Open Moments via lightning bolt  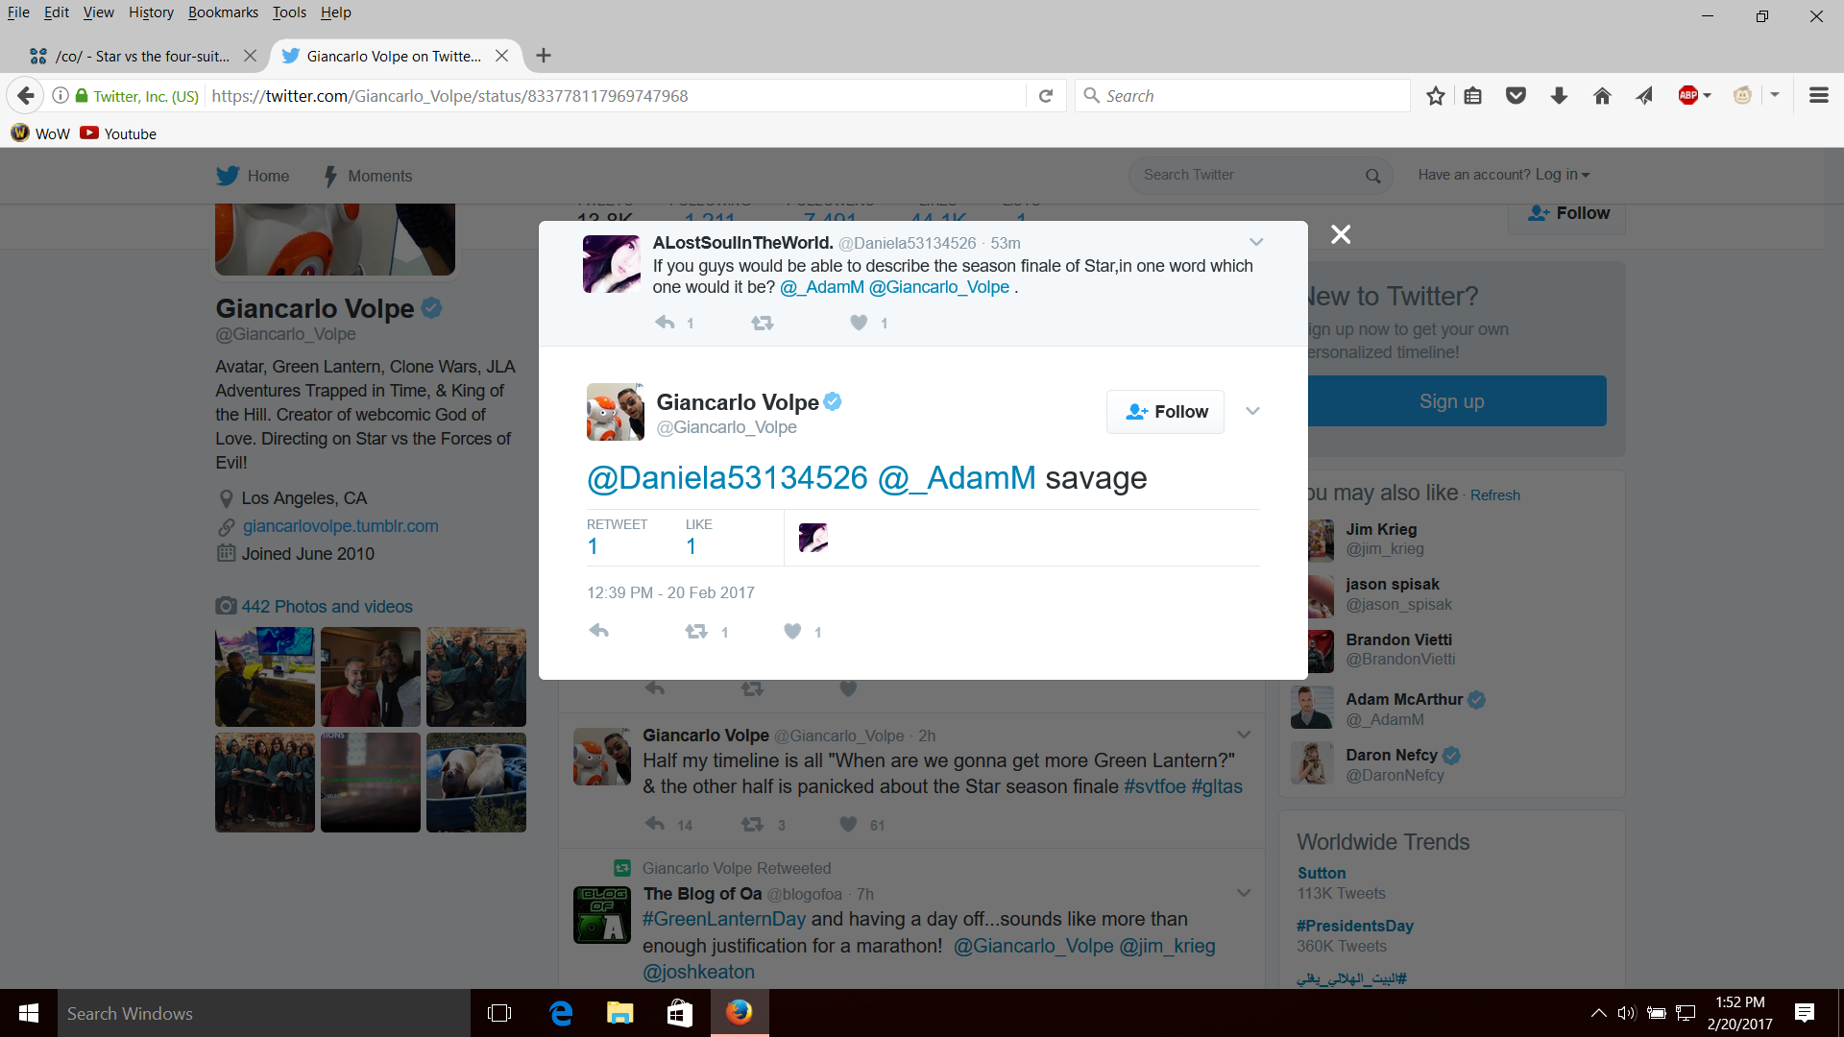(330, 176)
